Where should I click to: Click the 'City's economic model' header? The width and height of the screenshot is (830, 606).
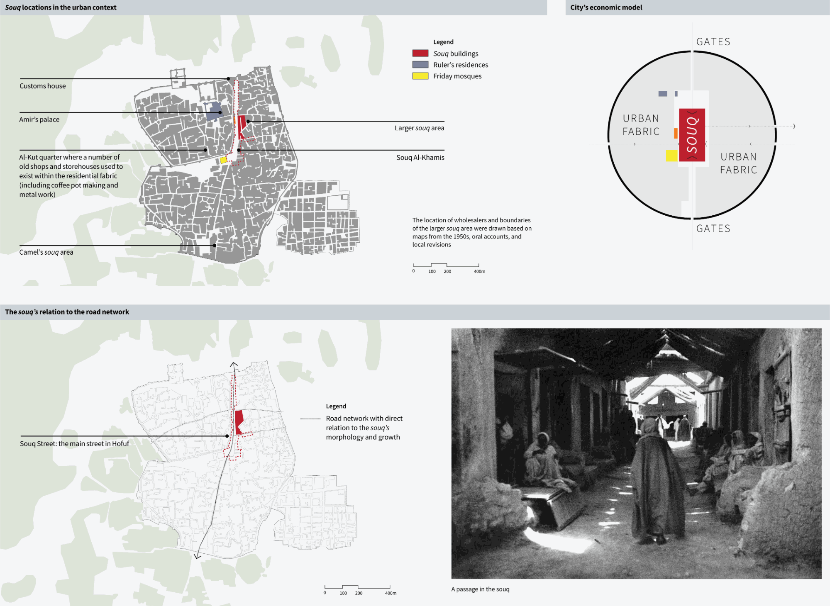tap(606, 7)
